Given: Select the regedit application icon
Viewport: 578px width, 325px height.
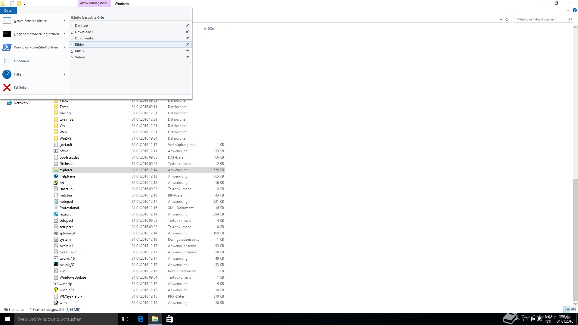Looking at the screenshot, I should point(56,214).
